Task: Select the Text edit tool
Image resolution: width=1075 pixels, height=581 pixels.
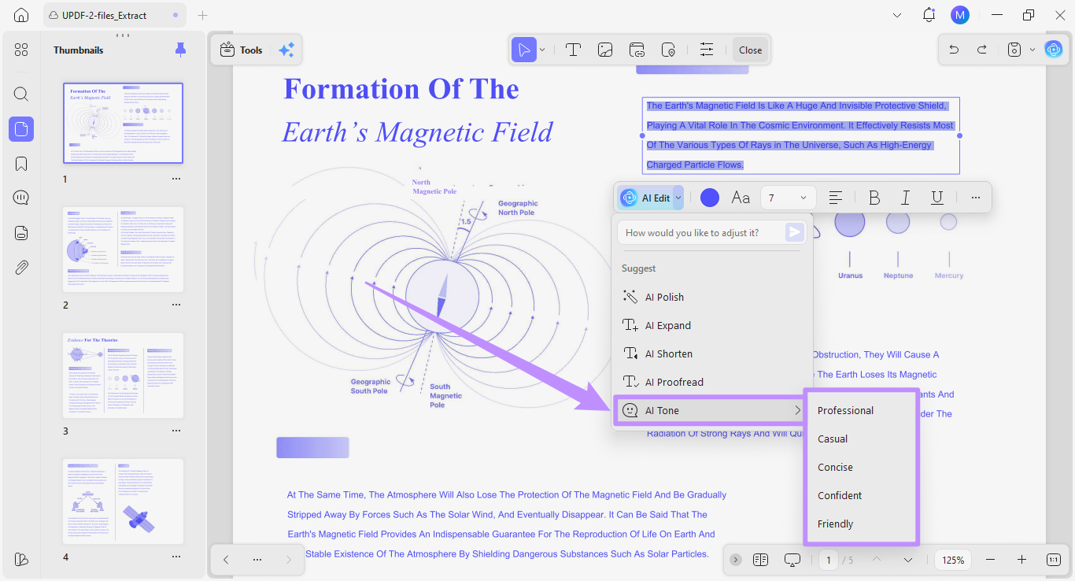Action: point(573,50)
